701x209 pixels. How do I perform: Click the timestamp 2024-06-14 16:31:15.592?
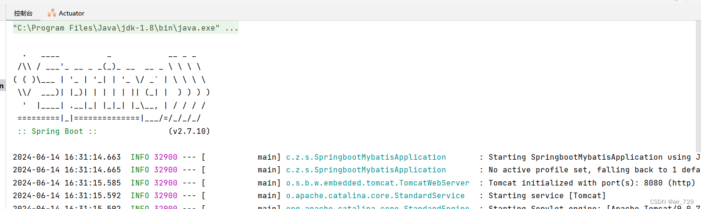point(66,196)
